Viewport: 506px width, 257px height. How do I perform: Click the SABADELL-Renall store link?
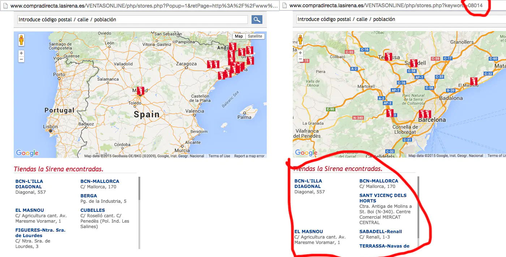[380, 231]
